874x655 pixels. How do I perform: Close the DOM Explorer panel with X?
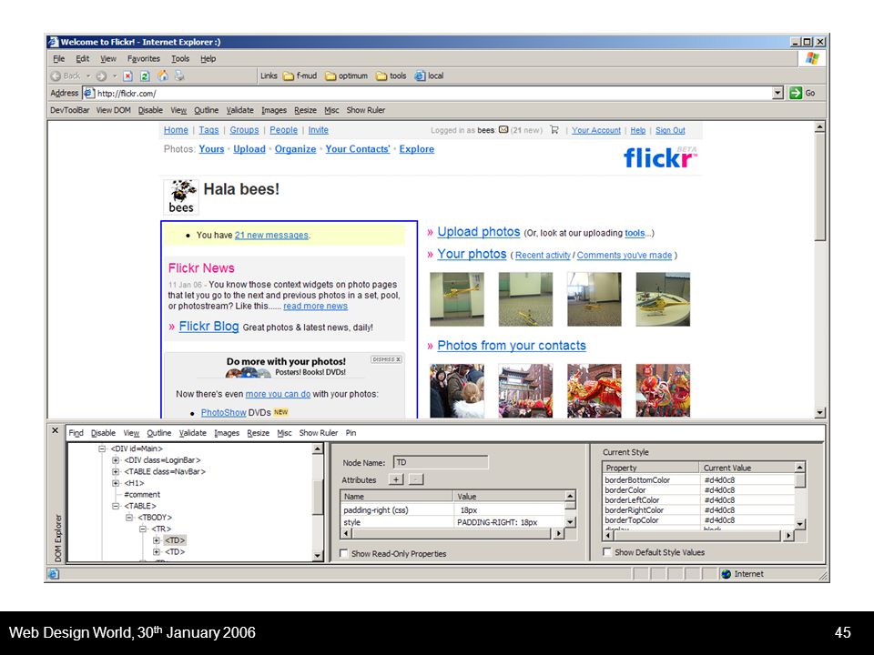tap(56, 430)
